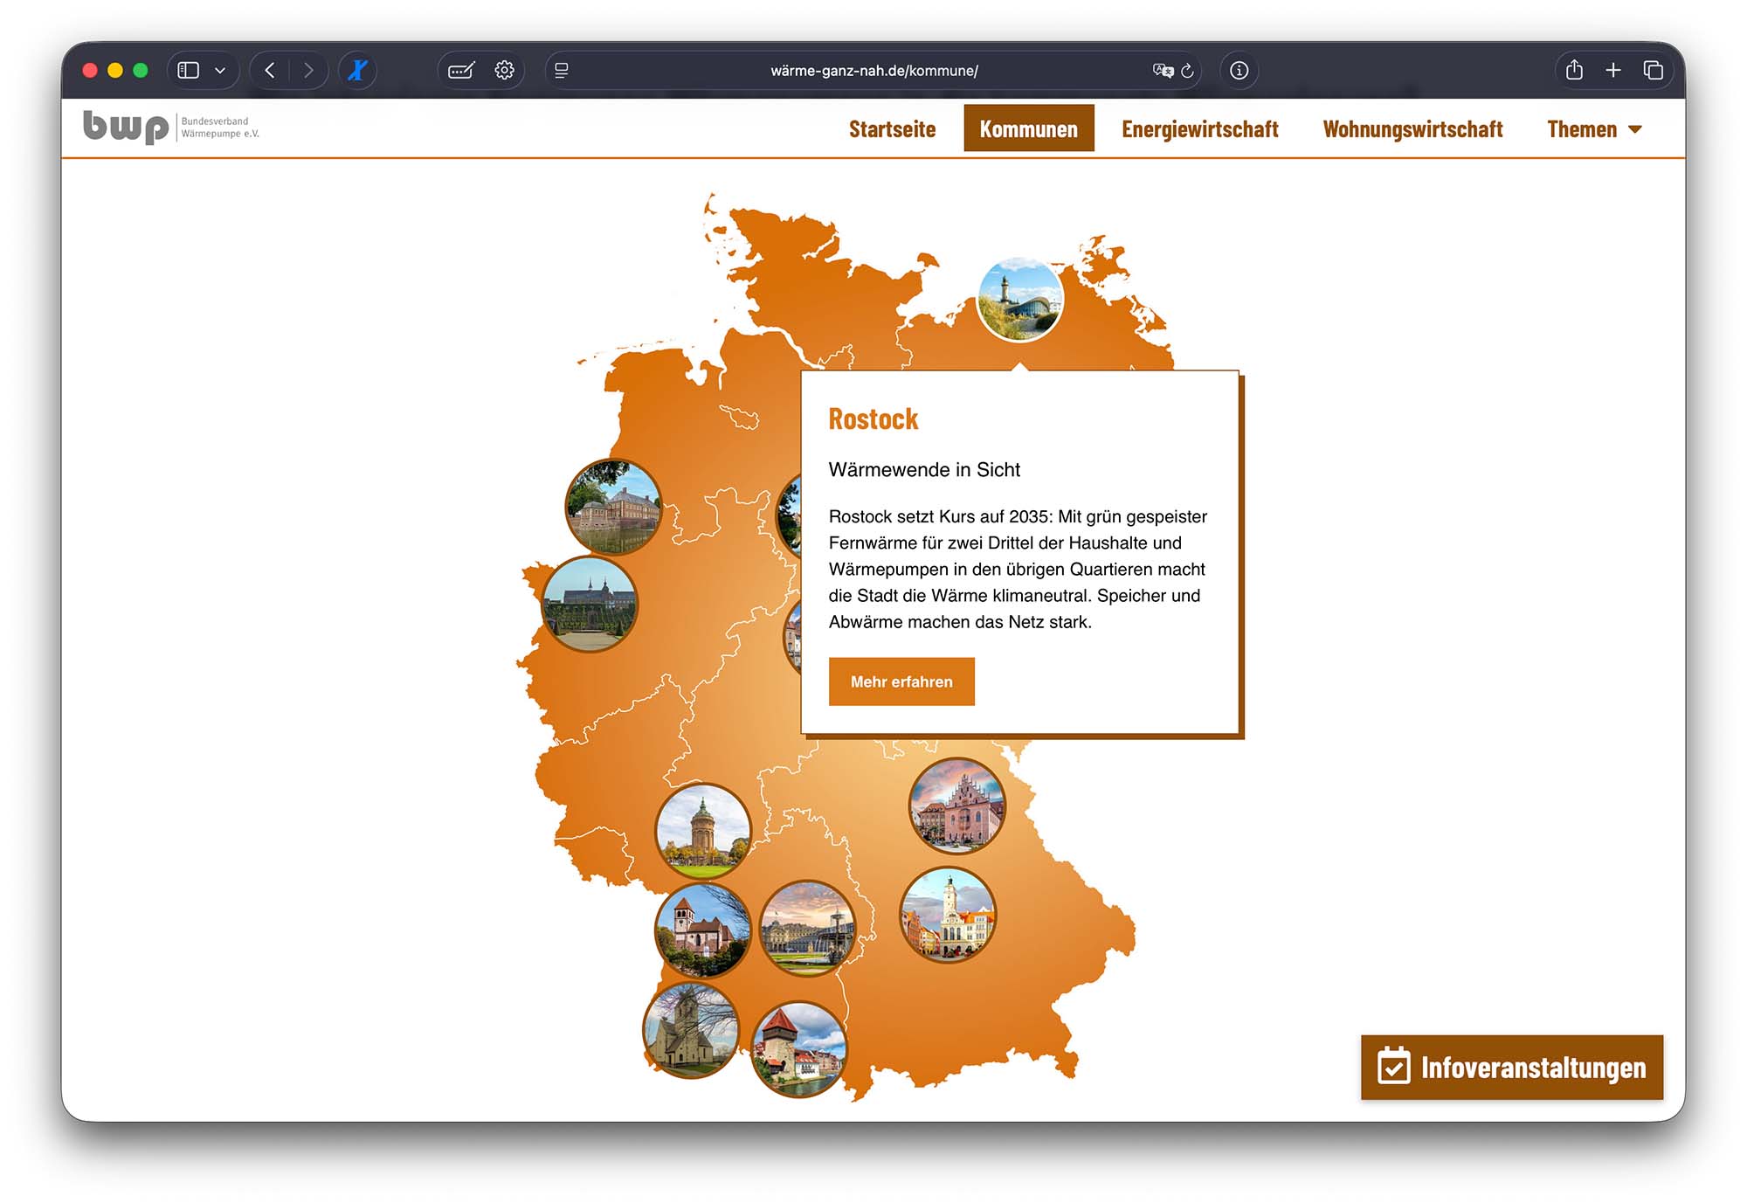Click the Mehr erfahren button for Rostock
1747x1203 pixels.
tap(901, 681)
